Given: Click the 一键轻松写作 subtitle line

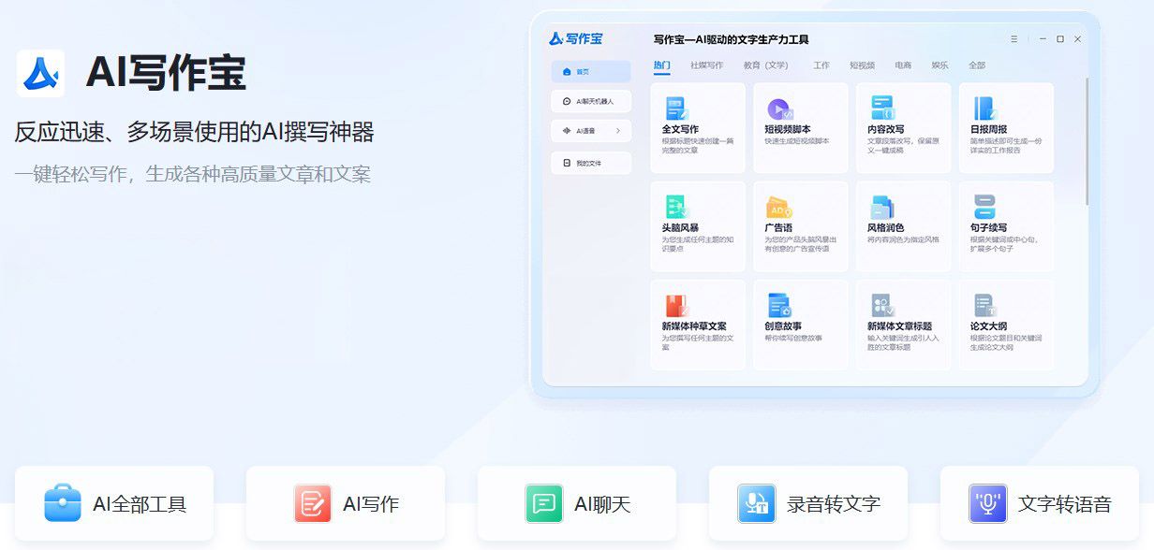Looking at the screenshot, I should click(x=192, y=174).
